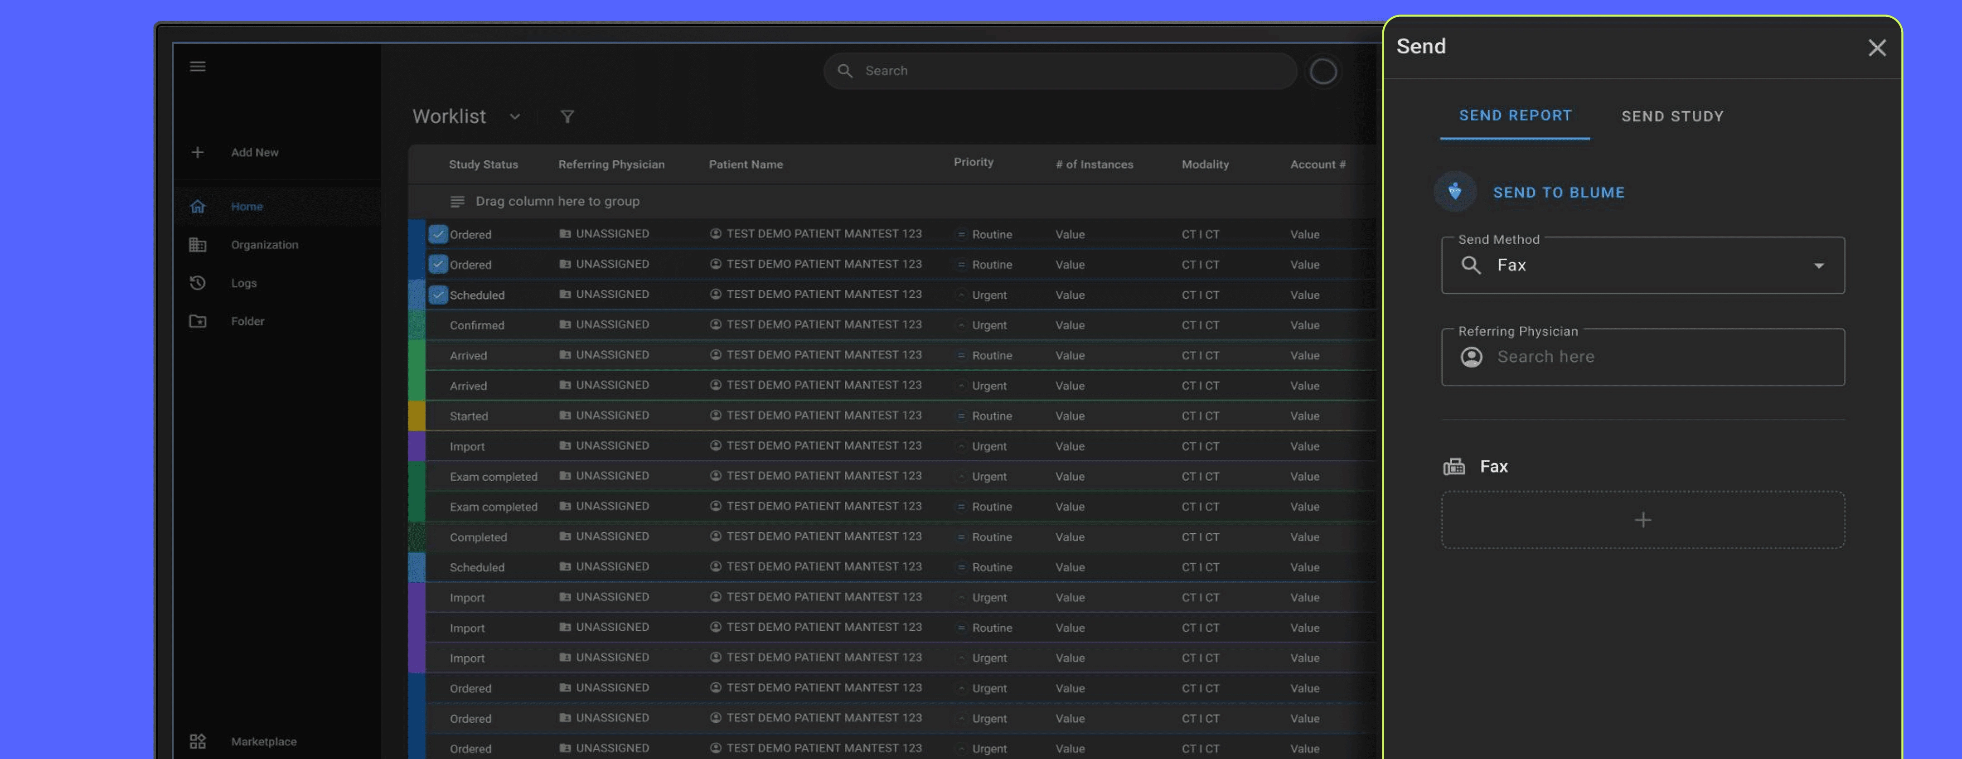The height and width of the screenshot is (759, 1962).
Task: Click the Add New plus icon
Action: coord(197,152)
